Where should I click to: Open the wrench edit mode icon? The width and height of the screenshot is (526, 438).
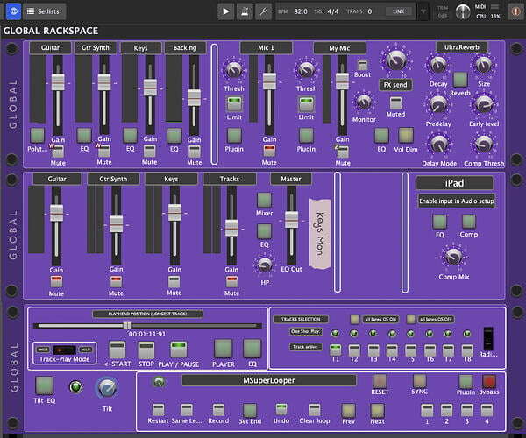pos(264,11)
